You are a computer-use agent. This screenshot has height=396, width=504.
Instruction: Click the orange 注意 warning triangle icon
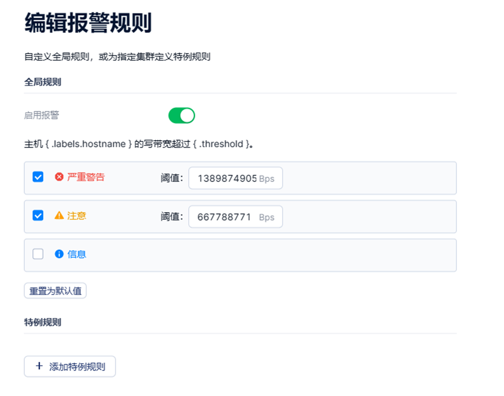click(59, 215)
